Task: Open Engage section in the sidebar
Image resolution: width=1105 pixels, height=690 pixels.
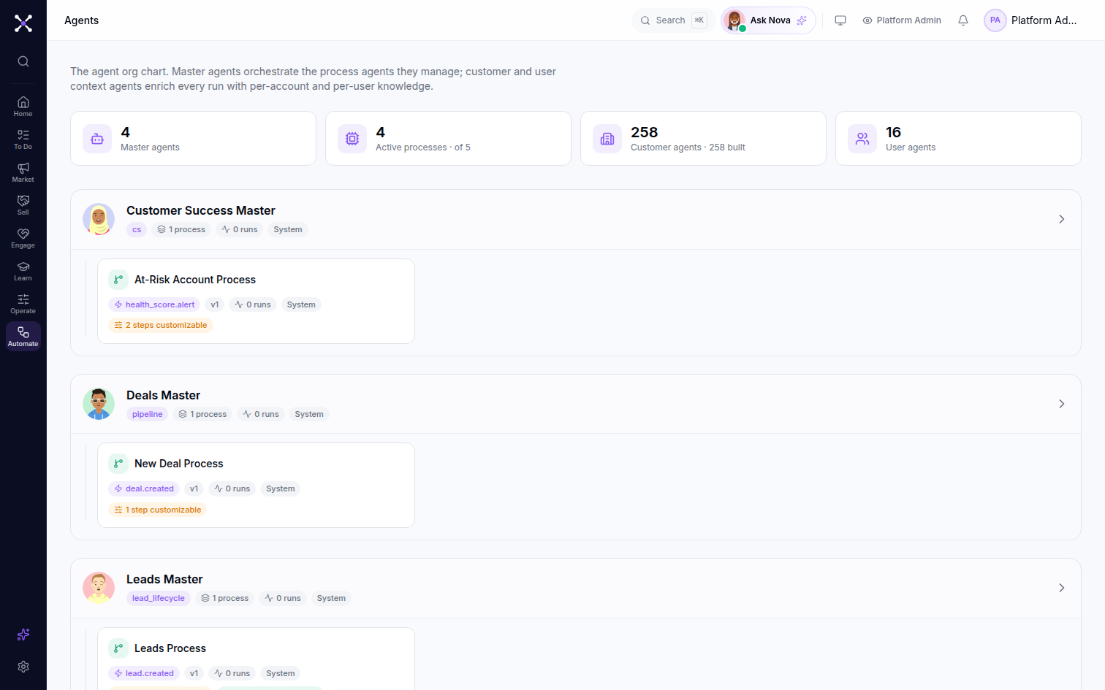Action: tap(23, 238)
